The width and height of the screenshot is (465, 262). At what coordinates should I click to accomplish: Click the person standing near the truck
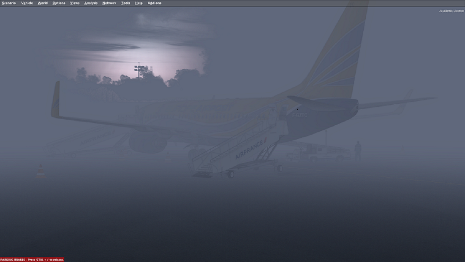click(x=358, y=151)
